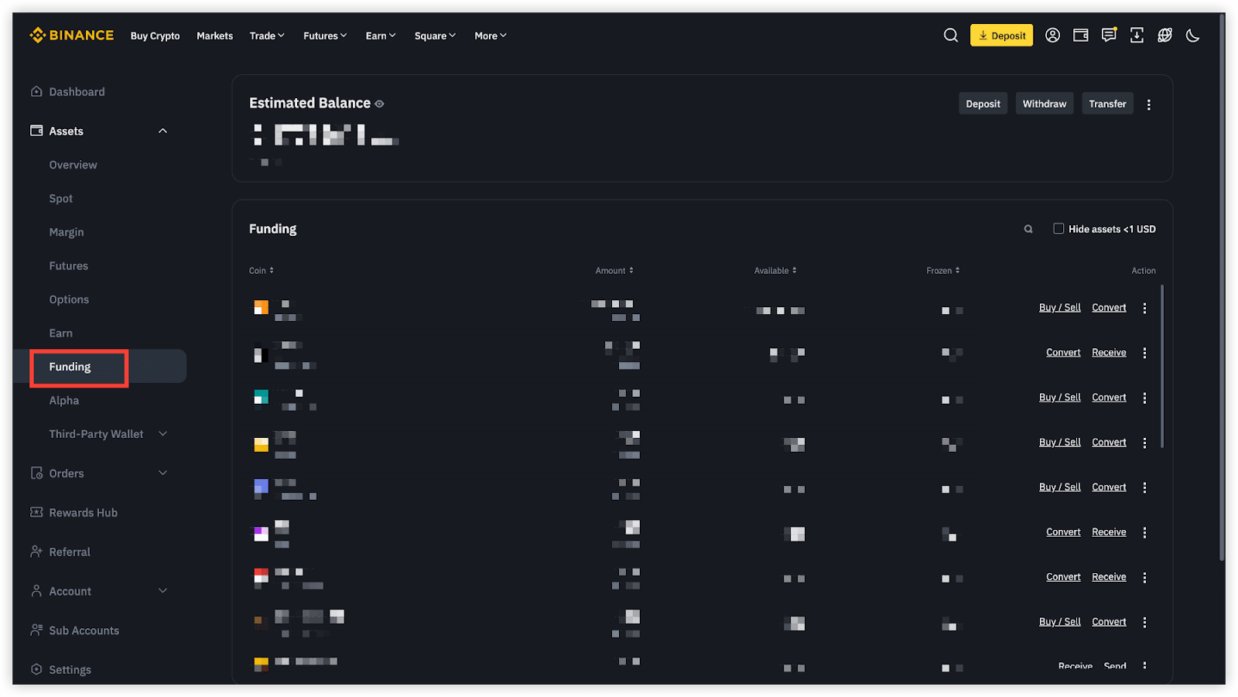The image size is (1238, 697).
Task: Open Buy Crypto in the top nav
Action: click(155, 36)
